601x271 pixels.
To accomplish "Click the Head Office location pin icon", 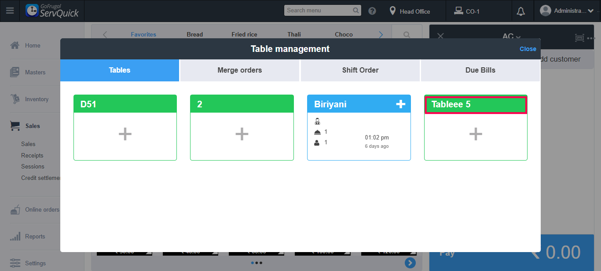I will [393, 11].
